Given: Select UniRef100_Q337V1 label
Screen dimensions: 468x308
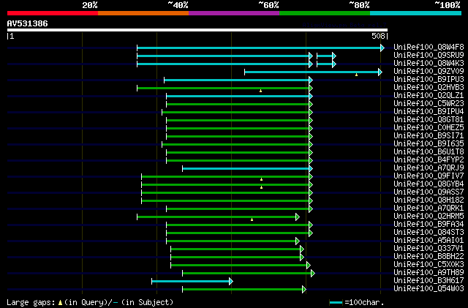Looking at the screenshot, I should coord(429,249).
